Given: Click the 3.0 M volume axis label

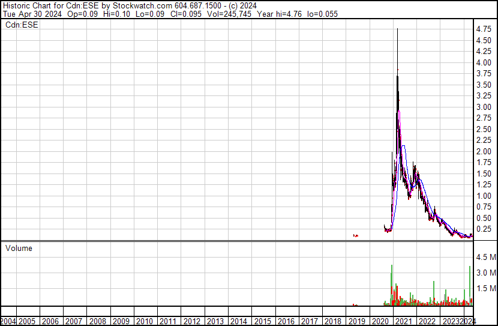Looking at the screenshot, I should (x=485, y=273).
